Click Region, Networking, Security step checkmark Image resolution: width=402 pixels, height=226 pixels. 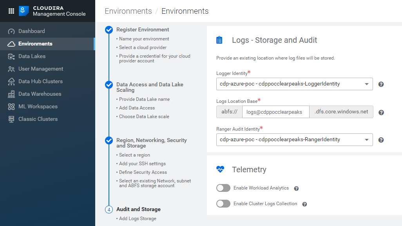[x=109, y=140]
